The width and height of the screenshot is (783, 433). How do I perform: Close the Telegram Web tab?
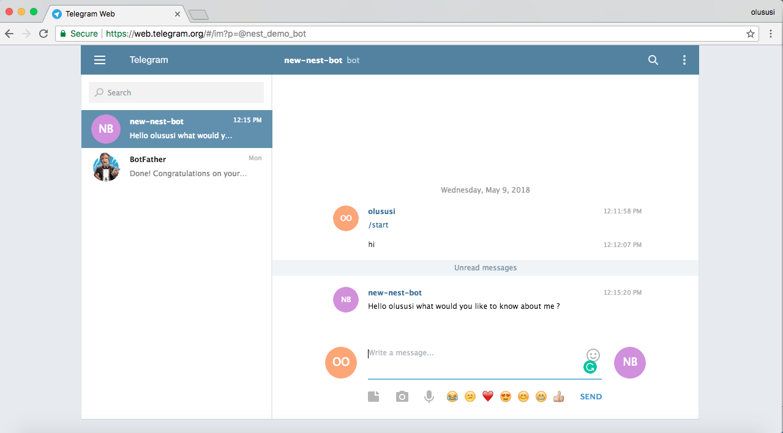point(177,13)
